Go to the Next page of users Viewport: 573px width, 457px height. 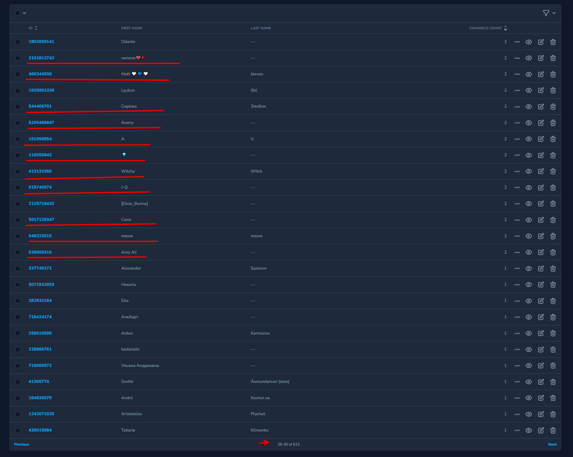coord(552,444)
